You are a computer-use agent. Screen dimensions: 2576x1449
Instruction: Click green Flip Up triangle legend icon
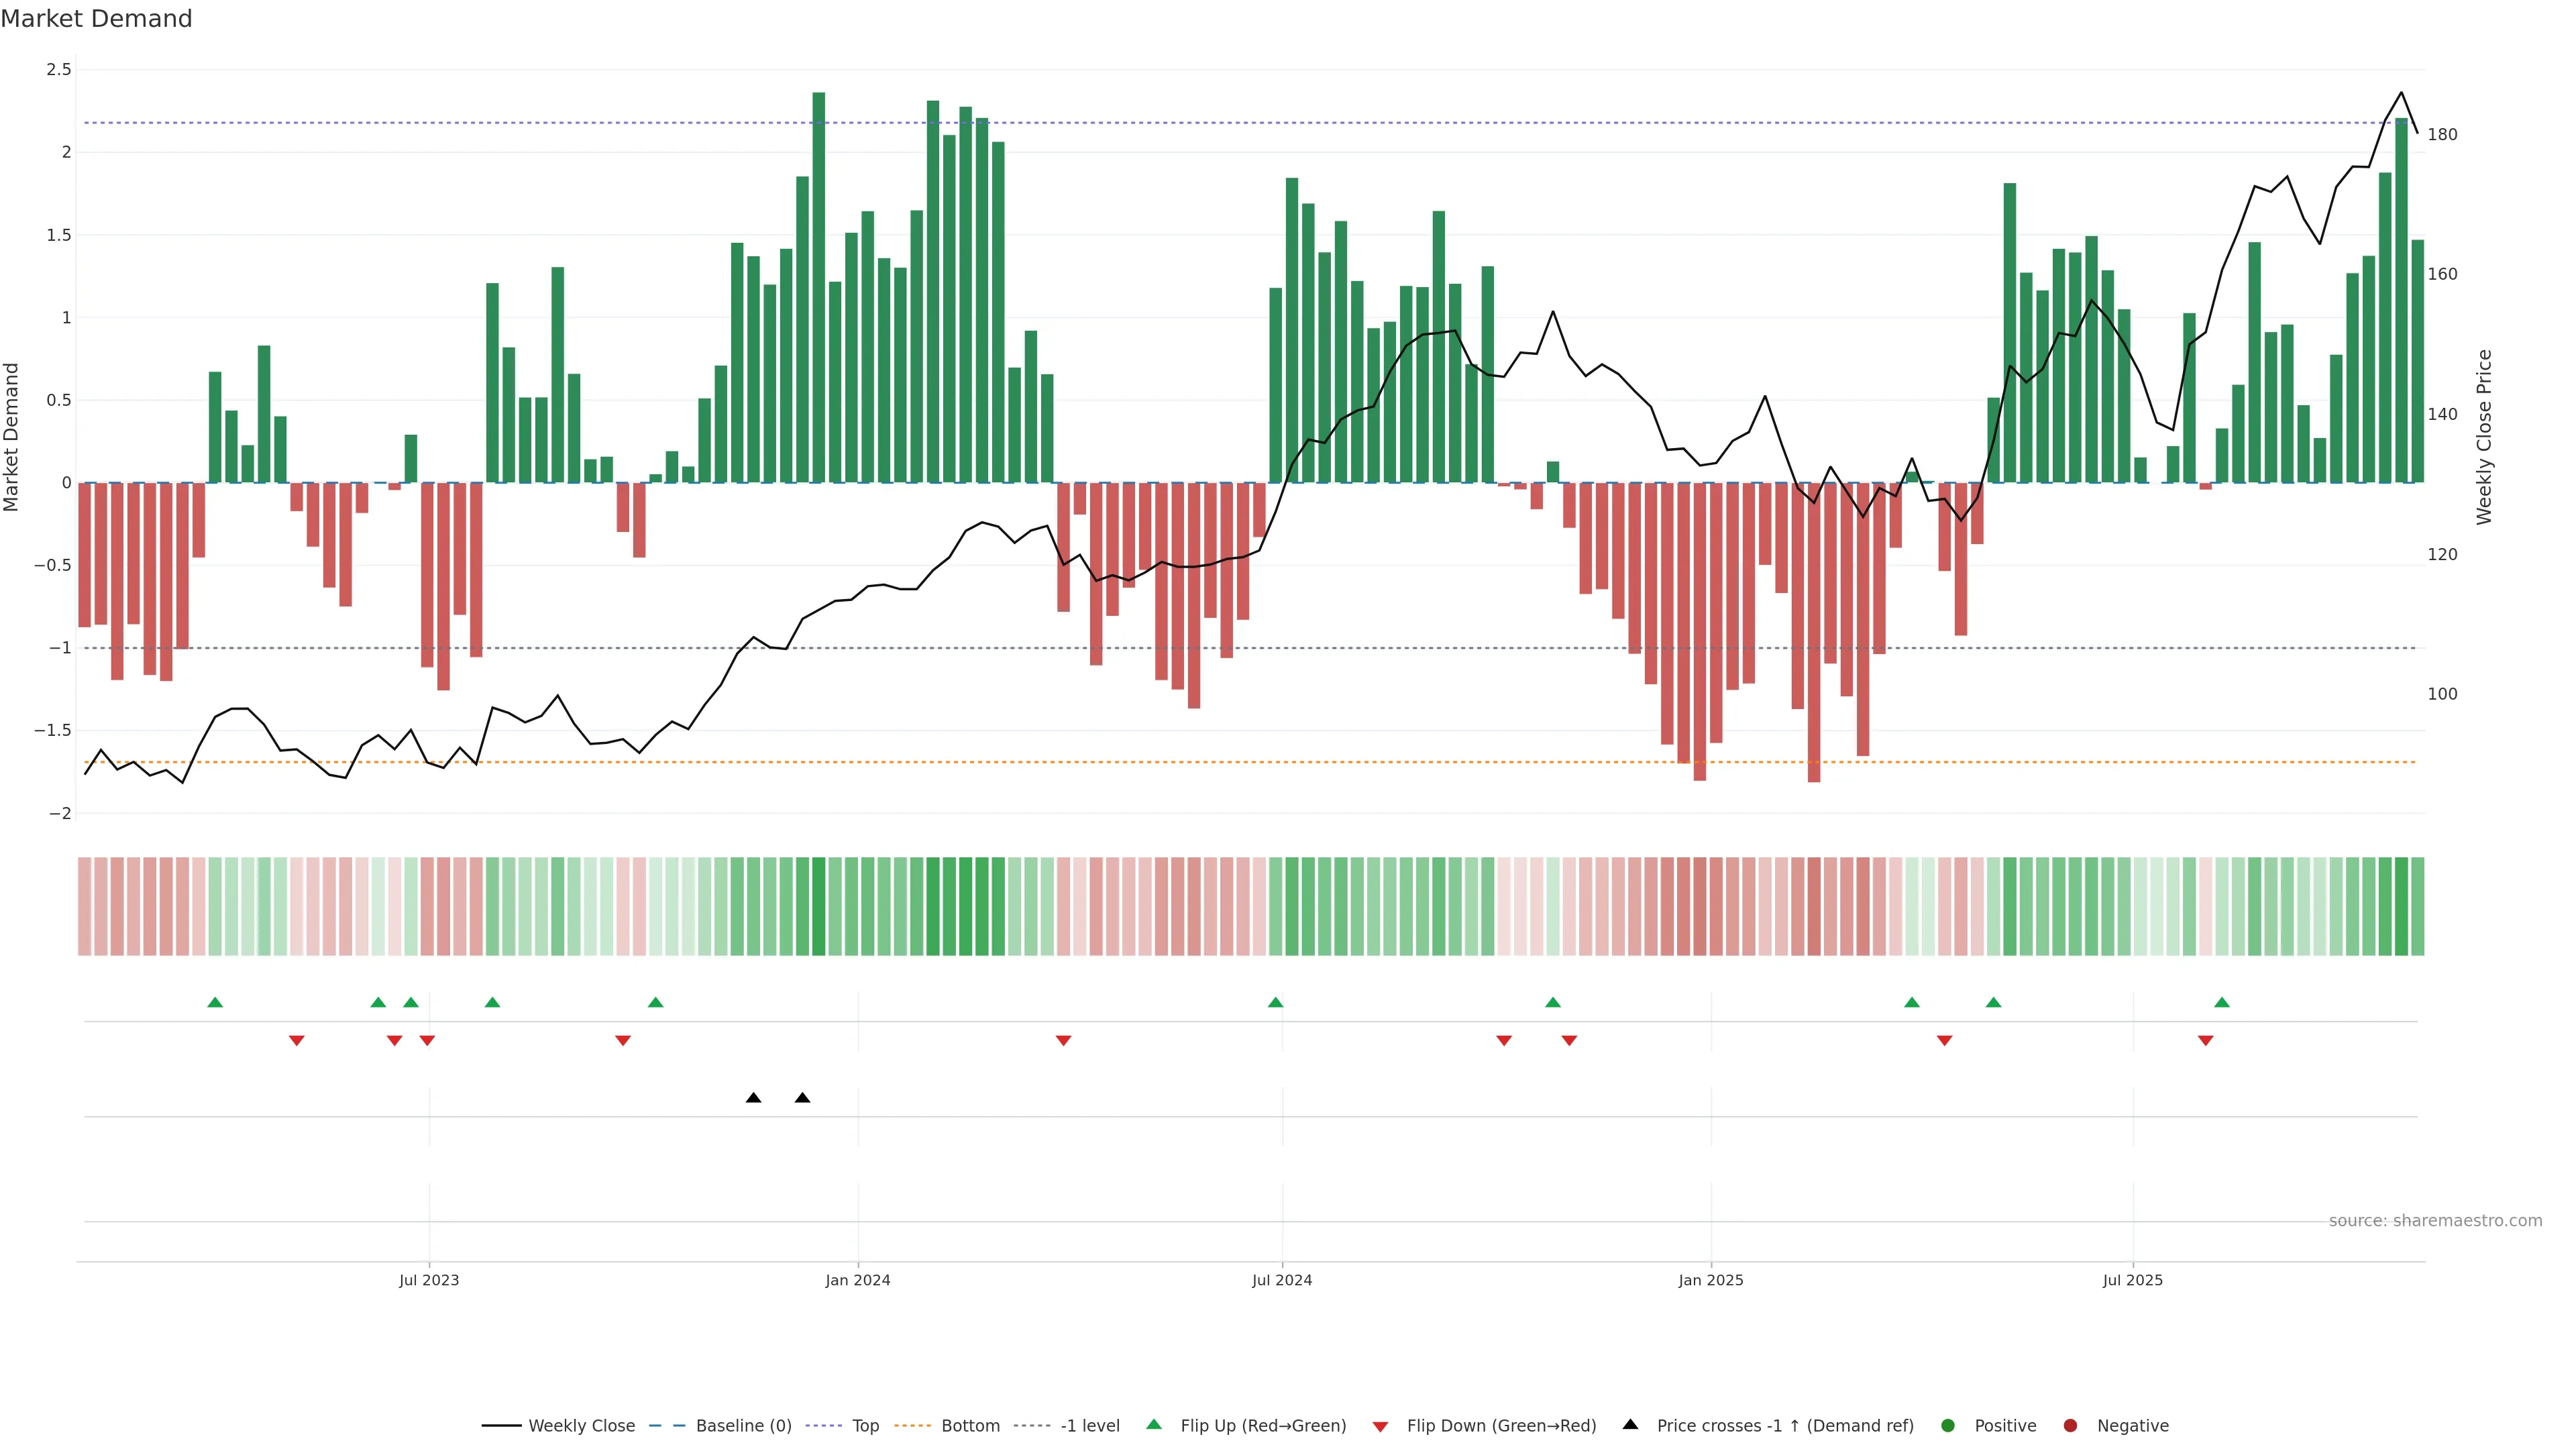[x=1154, y=1425]
